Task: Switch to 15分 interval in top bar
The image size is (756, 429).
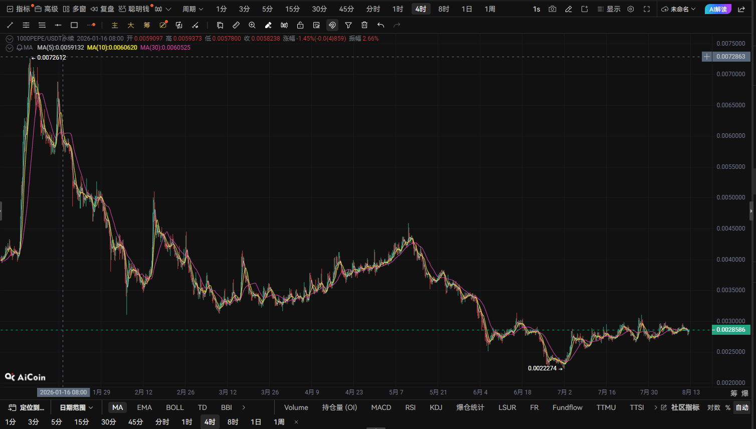Action: pos(292,9)
